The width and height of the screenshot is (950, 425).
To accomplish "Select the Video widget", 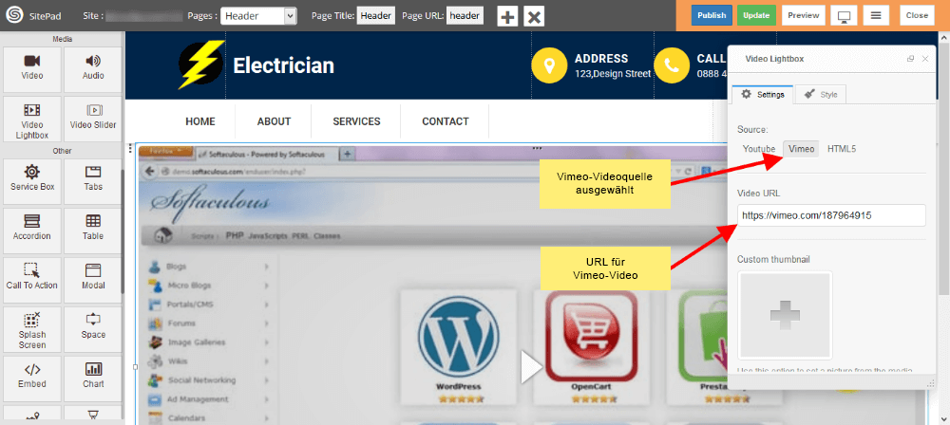I will (x=32, y=69).
